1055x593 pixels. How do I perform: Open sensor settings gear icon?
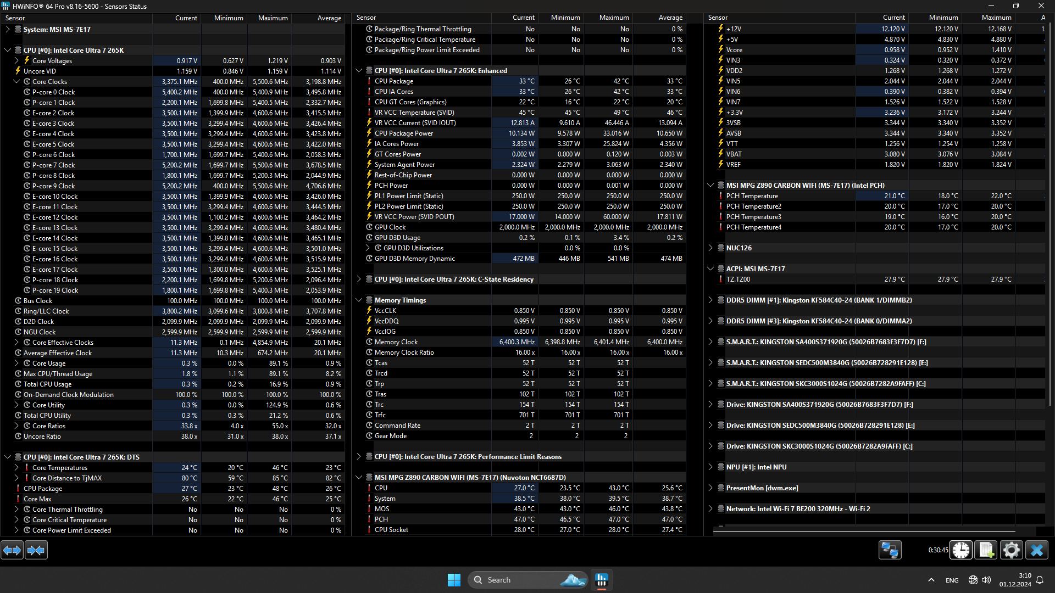(x=1011, y=550)
